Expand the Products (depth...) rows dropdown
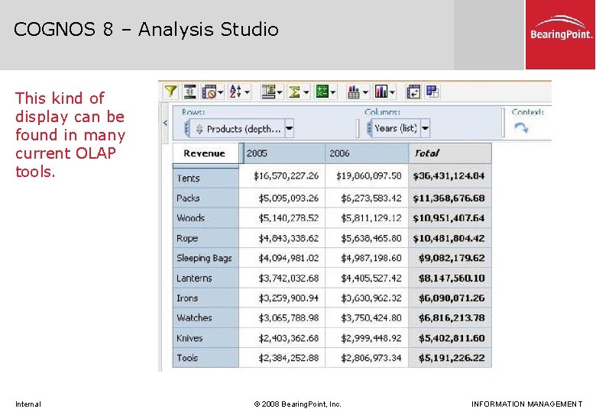596x412 pixels. [x=290, y=129]
